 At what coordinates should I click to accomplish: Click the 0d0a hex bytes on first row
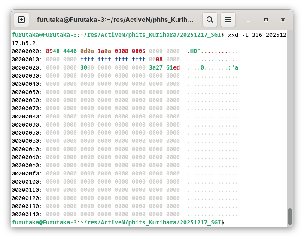tap(87, 51)
